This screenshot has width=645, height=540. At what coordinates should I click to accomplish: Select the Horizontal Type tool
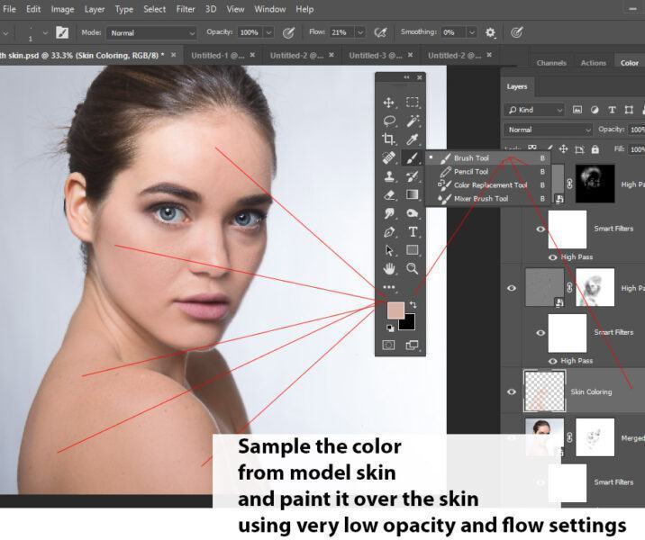click(413, 232)
